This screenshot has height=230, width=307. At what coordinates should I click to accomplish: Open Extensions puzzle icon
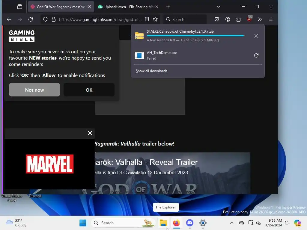tap(238, 19)
